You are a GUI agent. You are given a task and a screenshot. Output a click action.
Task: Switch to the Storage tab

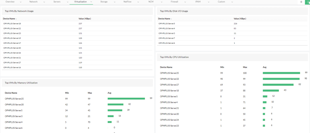click(x=104, y=2)
